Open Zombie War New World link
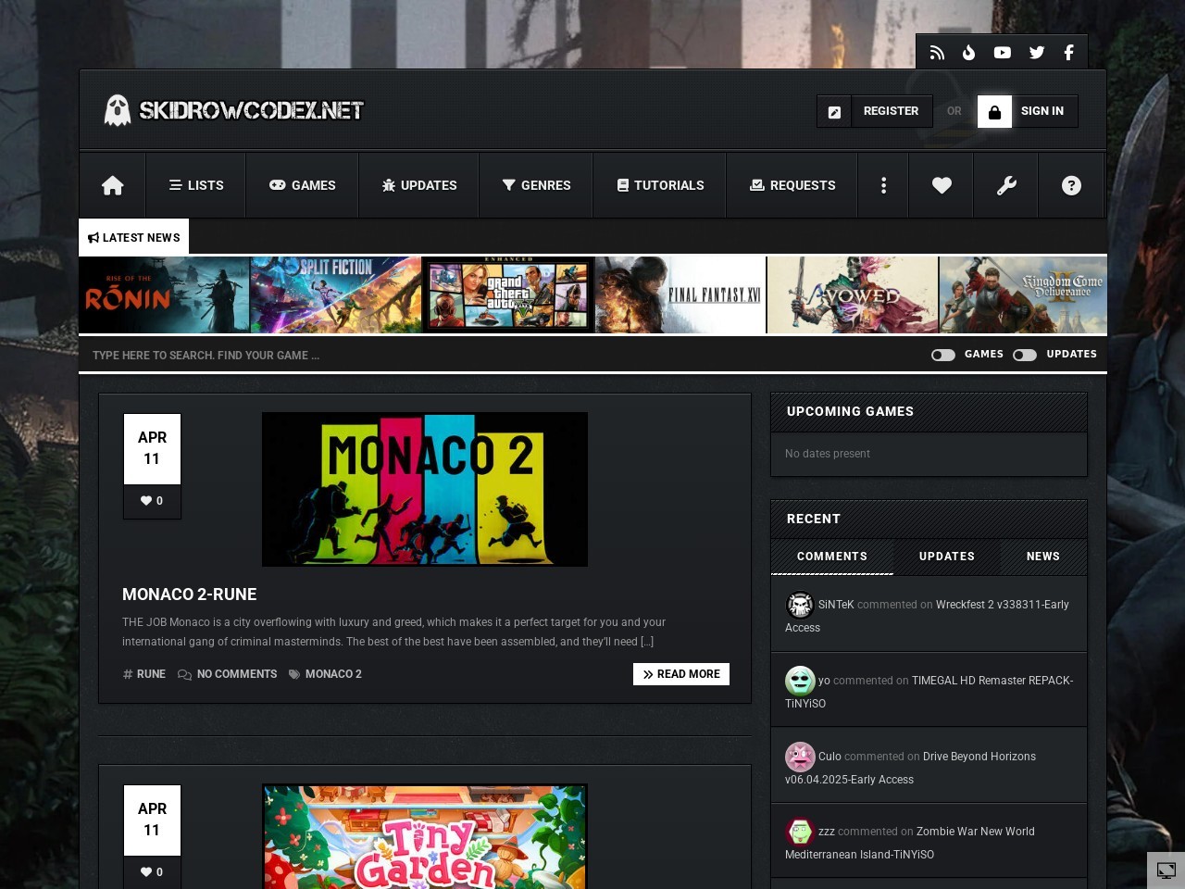 click(x=910, y=843)
